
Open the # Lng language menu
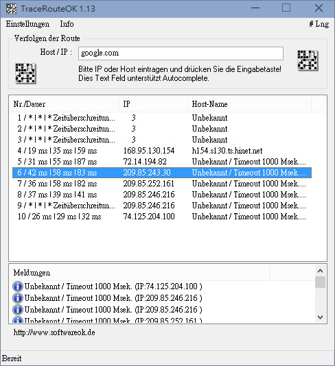[x=319, y=24]
